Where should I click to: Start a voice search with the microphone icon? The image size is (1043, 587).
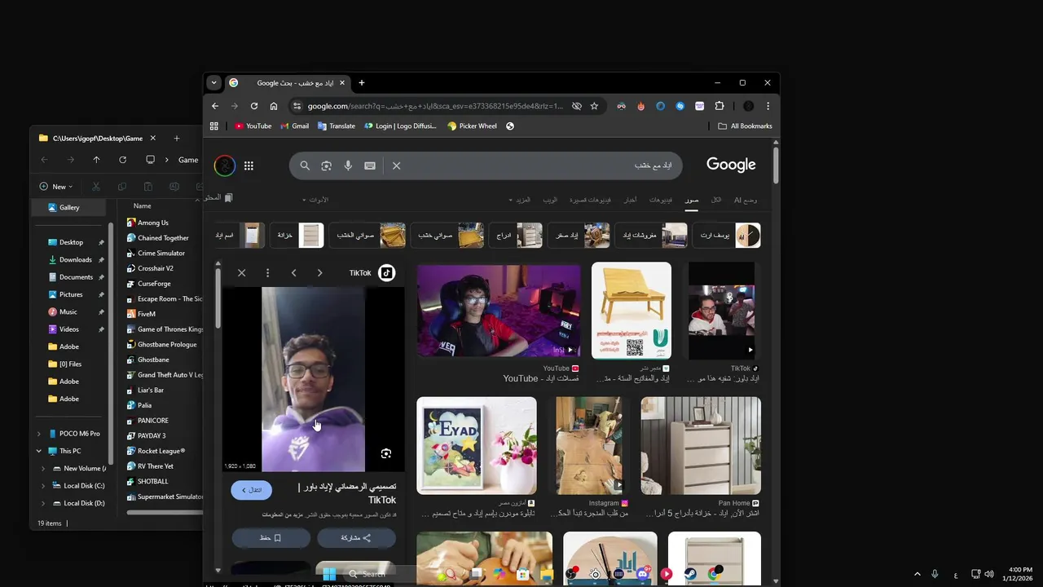point(348,166)
